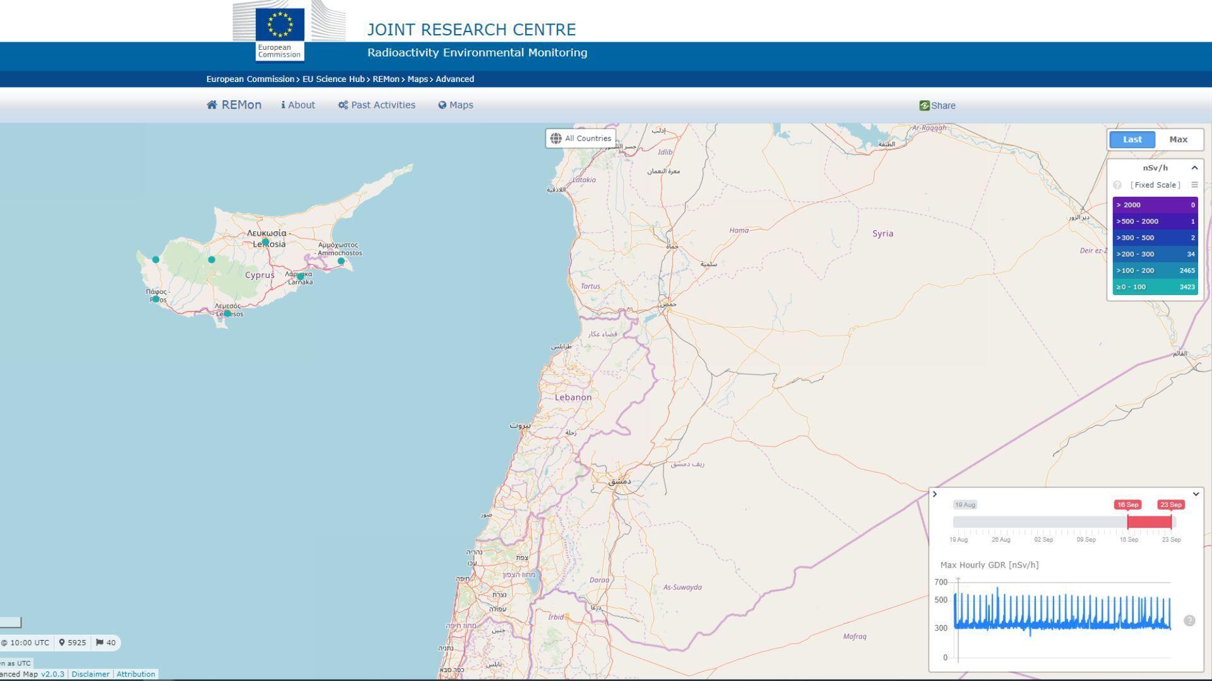The width and height of the screenshot is (1212, 681).
Task: Click the red selected timeline range
Action: [x=1149, y=522]
